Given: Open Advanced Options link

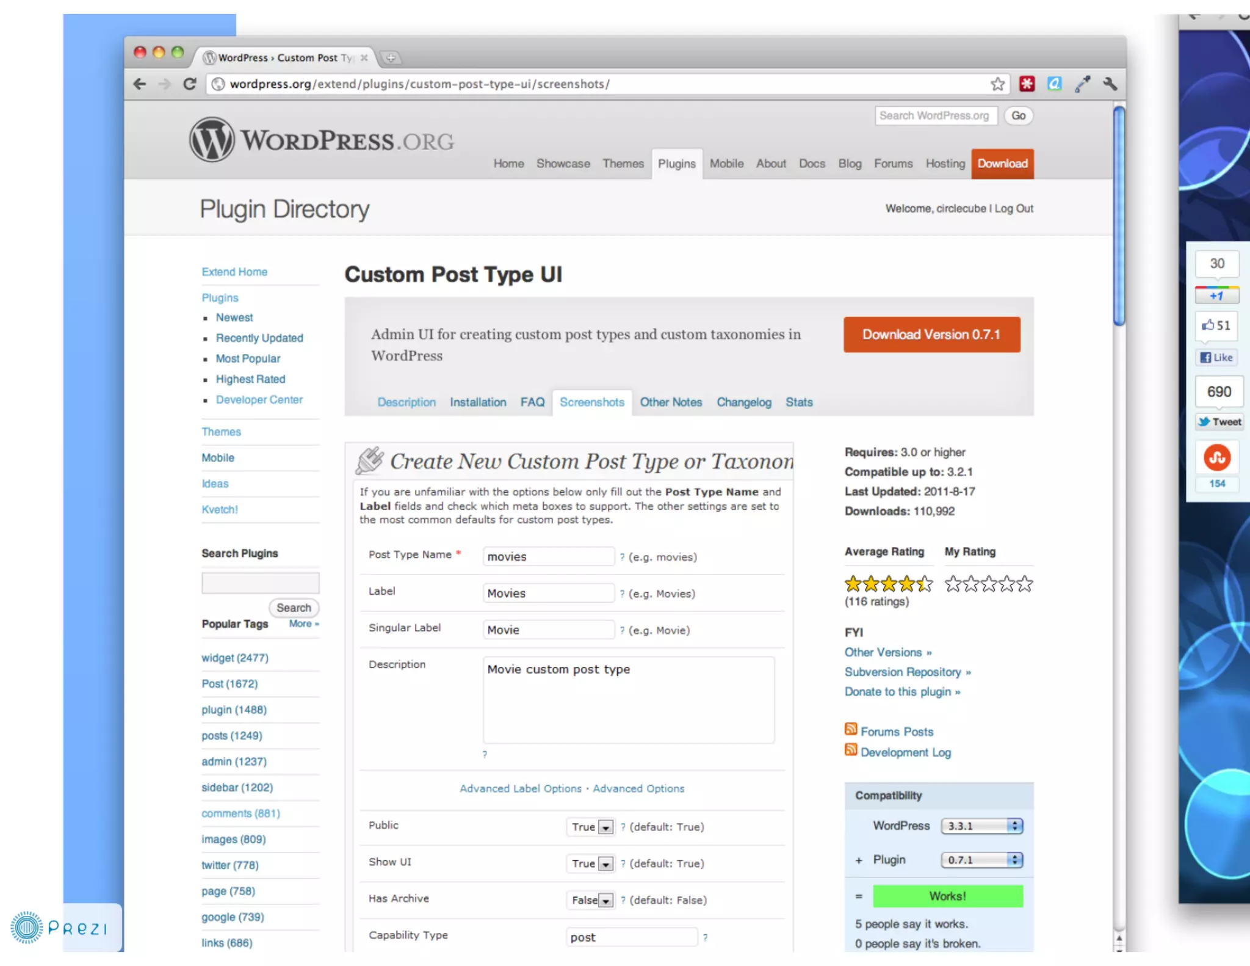Looking at the screenshot, I should point(638,788).
